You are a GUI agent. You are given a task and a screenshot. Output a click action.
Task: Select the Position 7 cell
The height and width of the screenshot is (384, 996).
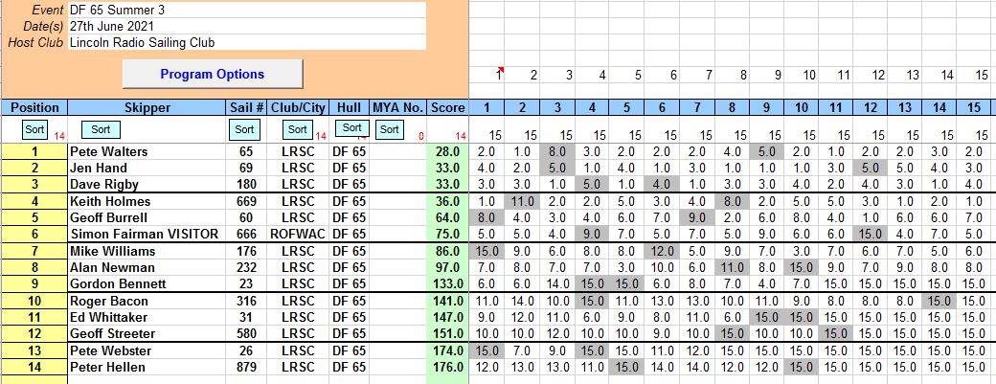point(34,251)
